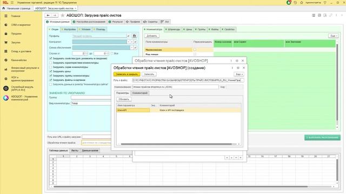The height and width of the screenshot is (194, 346).
Task: Open the notifications bell icon with red badge
Action: (289, 3)
